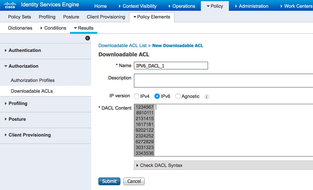
Task: Click the Cisco logo
Action: click(10, 5)
